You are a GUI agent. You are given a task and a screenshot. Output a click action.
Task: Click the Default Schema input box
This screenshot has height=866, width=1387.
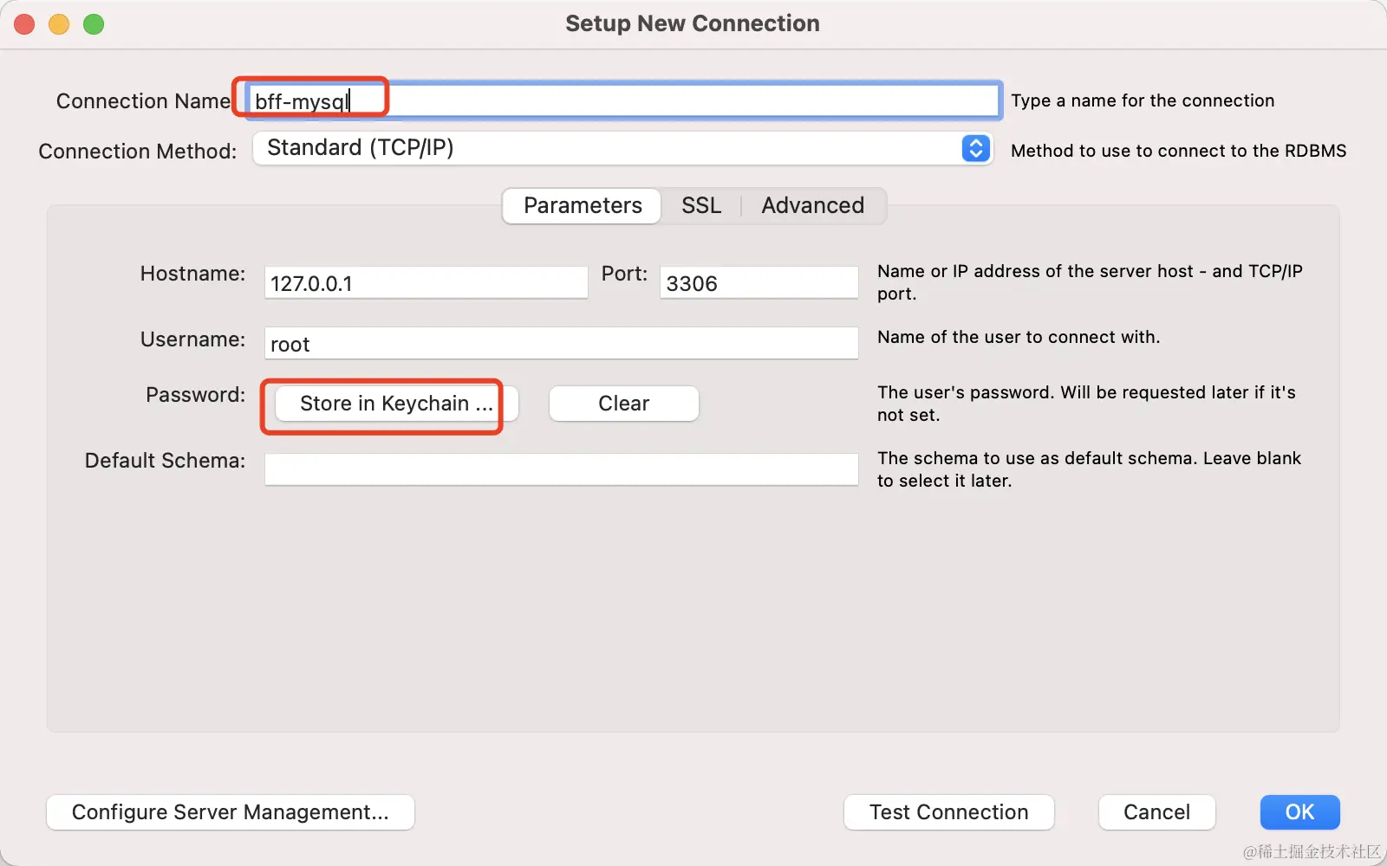[x=561, y=469]
